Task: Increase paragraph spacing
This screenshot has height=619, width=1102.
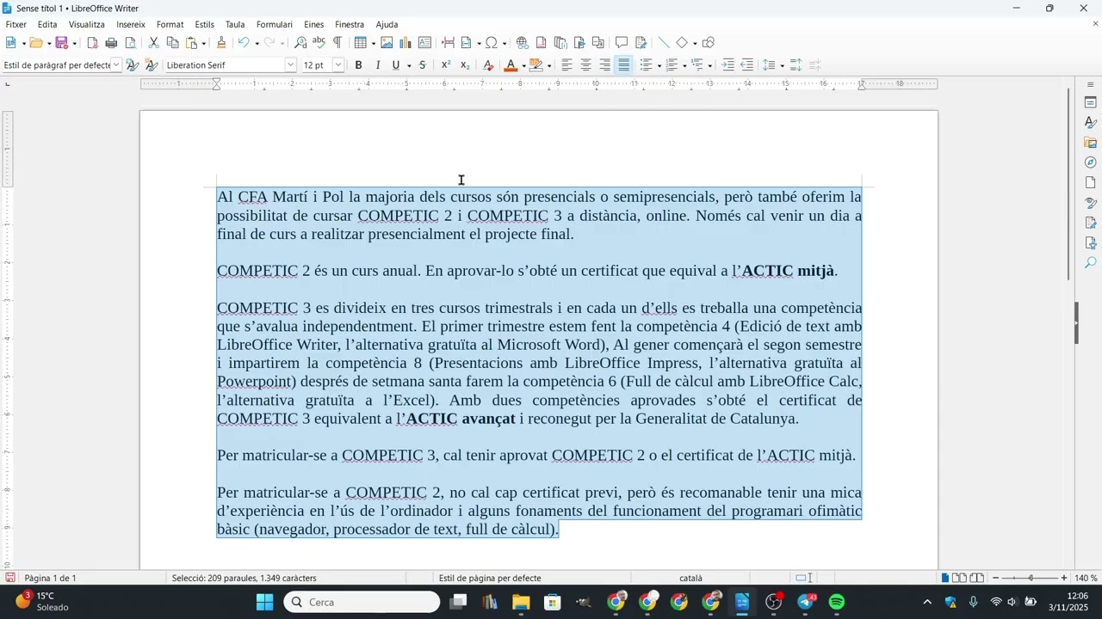Action: (x=796, y=65)
